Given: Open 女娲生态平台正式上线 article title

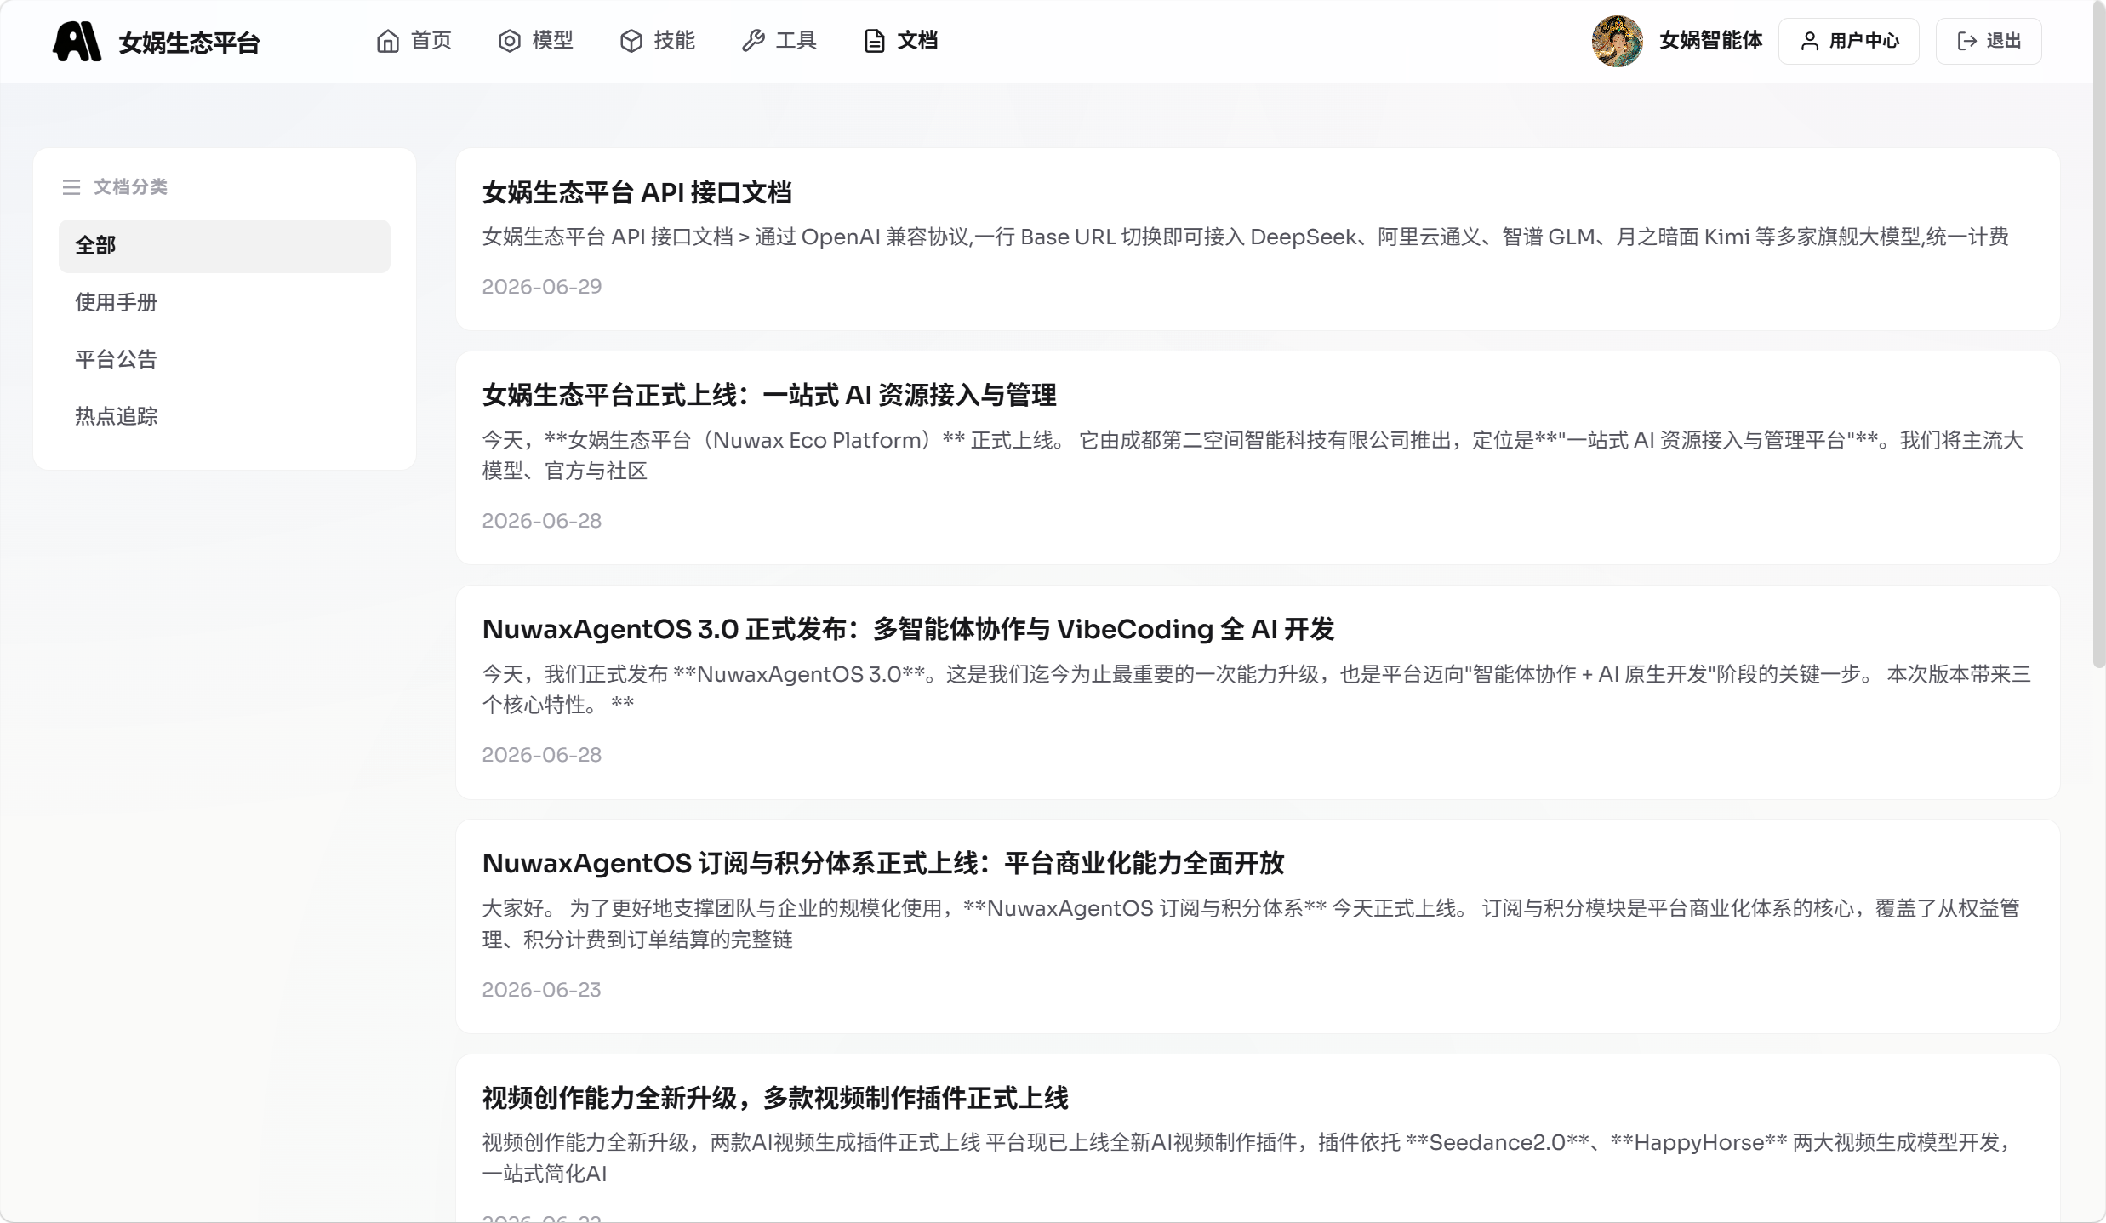Looking at the screenshot, I should click(769, 396).
